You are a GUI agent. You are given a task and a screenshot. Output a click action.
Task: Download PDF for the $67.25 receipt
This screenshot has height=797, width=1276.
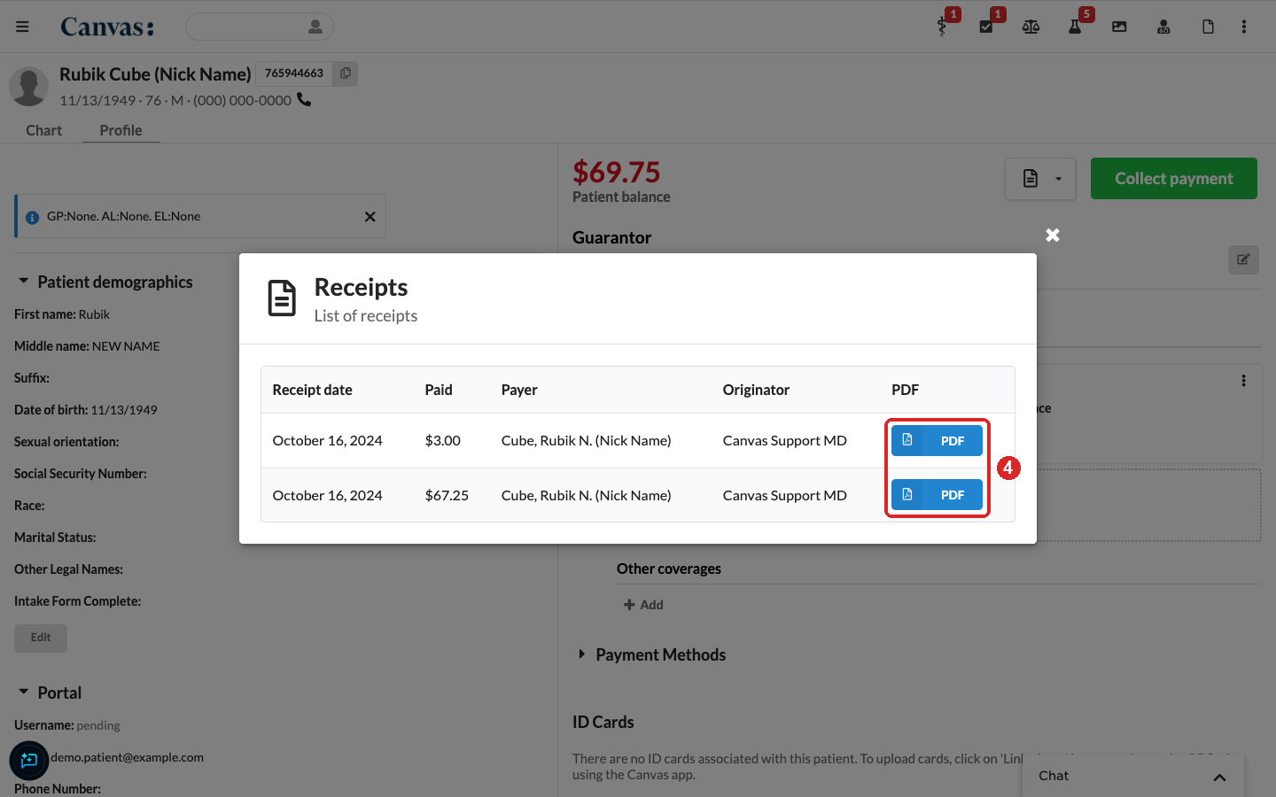click(937, 495)
